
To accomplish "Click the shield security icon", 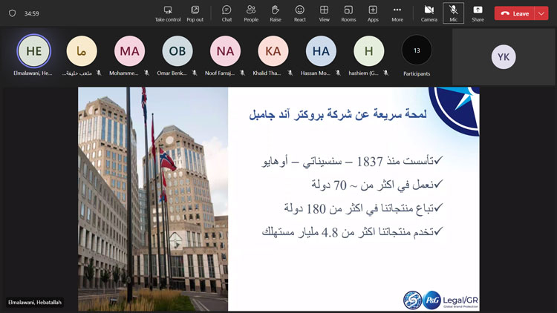I will [x=12, y=13].
